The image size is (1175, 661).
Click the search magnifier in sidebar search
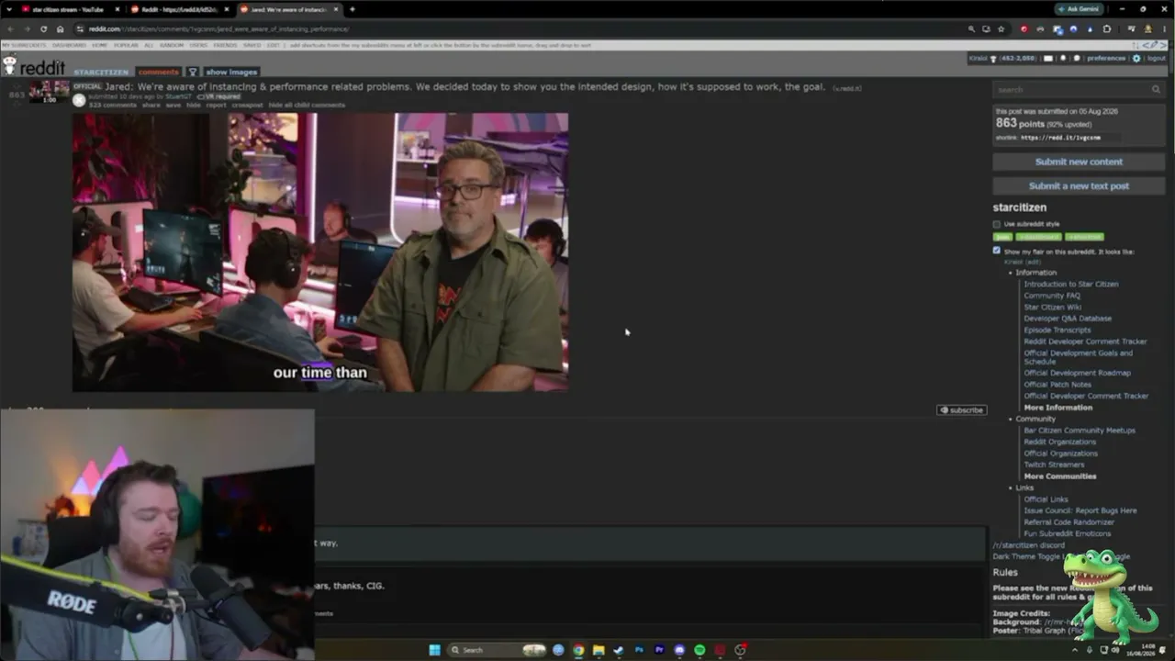pos(1156,89)
